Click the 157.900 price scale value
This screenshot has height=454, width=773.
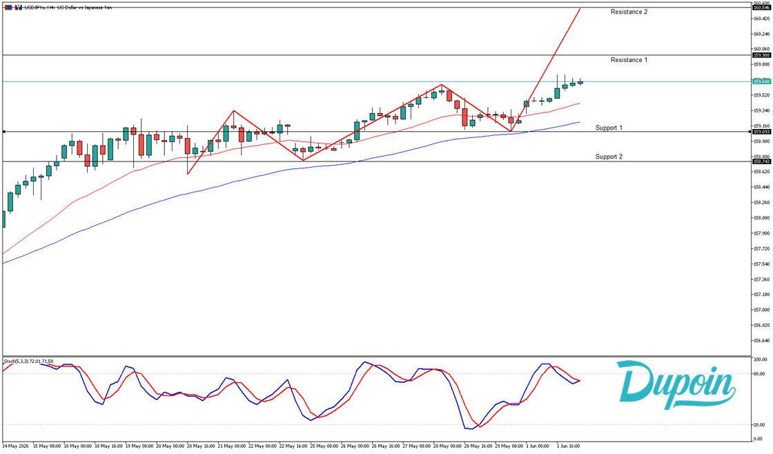762,233
